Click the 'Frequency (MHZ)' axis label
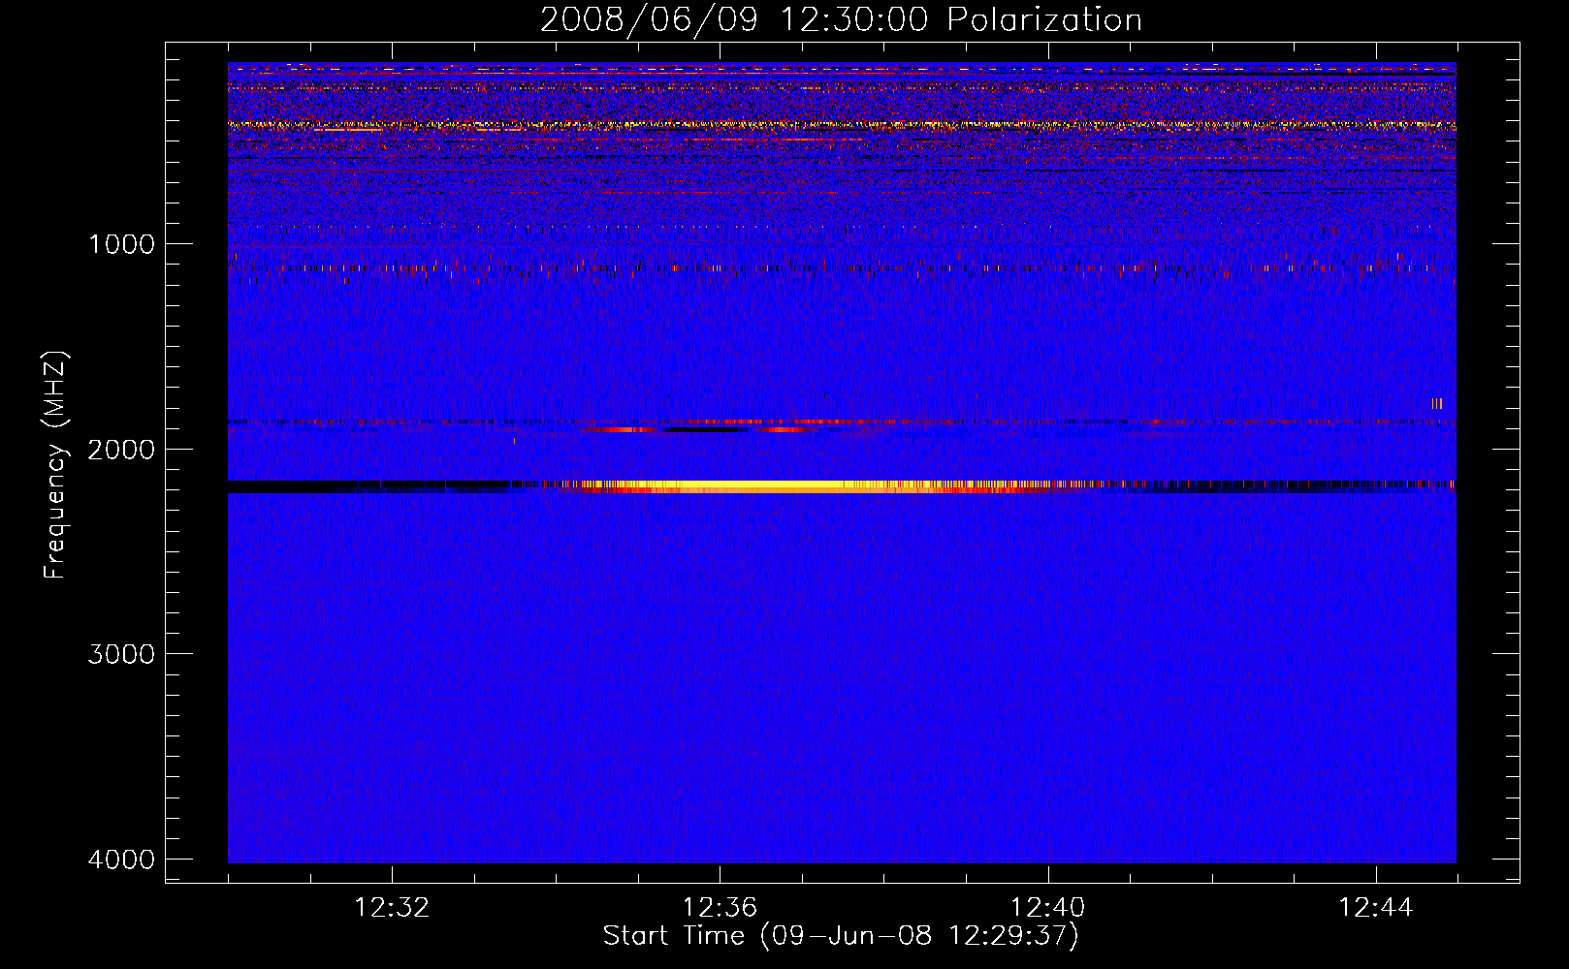This screenshot has width=1569, height=969. coord(56,465)
